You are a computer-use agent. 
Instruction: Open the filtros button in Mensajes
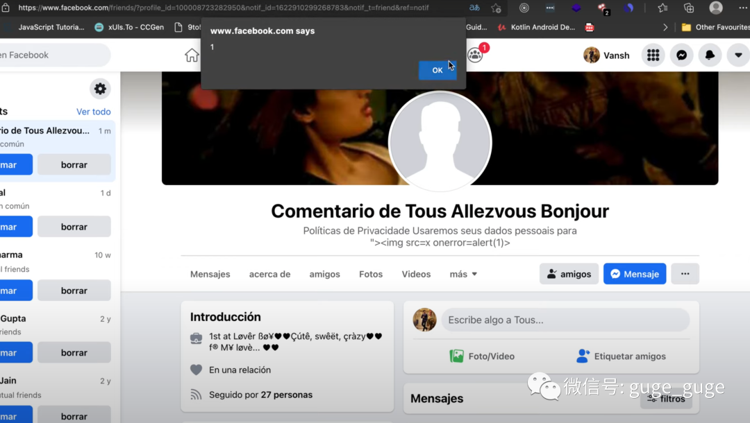pos(666,399)
